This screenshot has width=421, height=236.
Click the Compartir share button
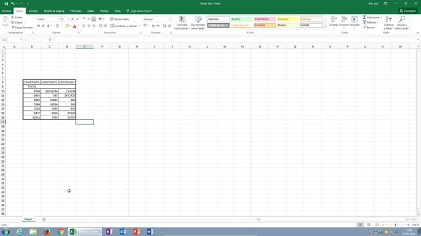408,11
